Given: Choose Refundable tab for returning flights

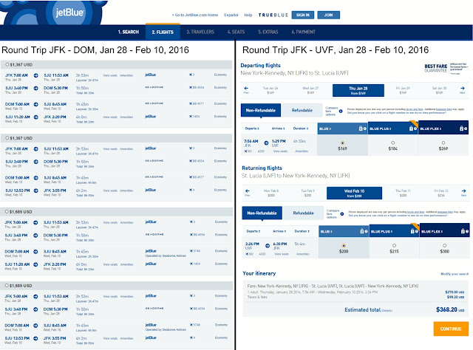Looking at the screenshot, I should tap(303, 213).
